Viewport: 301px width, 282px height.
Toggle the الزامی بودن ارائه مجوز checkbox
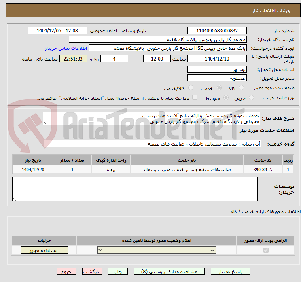click(266, 250)
